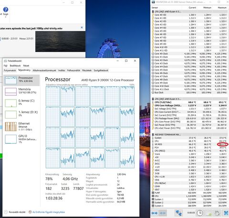Click the first logical processor usage graph
Image resolution: width=229 pixels, height=218 pixels.
(x=53, y=96)
